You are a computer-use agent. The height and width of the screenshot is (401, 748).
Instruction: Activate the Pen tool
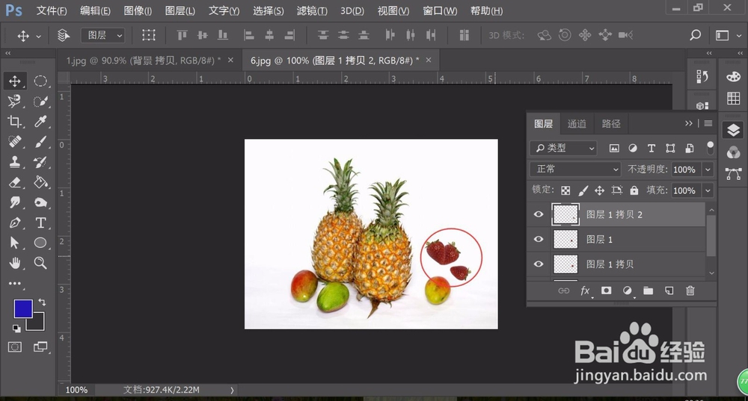tap(15, 223)
